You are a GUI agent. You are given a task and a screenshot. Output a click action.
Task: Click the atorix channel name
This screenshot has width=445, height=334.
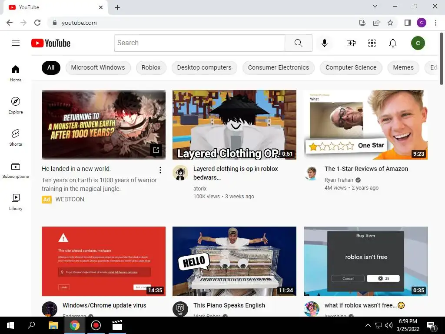pyautogui.click(x=200, y=189)
